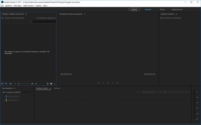
Task: Open the Timeline panel menu icon
Action: [50, 88]
